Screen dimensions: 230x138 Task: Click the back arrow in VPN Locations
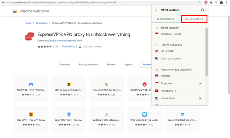coord(156,10)
